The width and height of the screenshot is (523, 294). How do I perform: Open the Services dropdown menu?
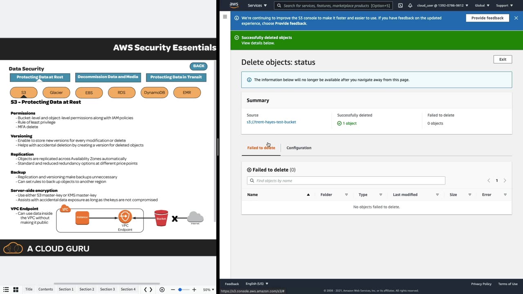click(x=257, y=6)
